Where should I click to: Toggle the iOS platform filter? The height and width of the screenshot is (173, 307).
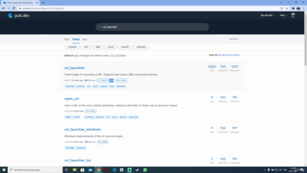coord(86,47)
